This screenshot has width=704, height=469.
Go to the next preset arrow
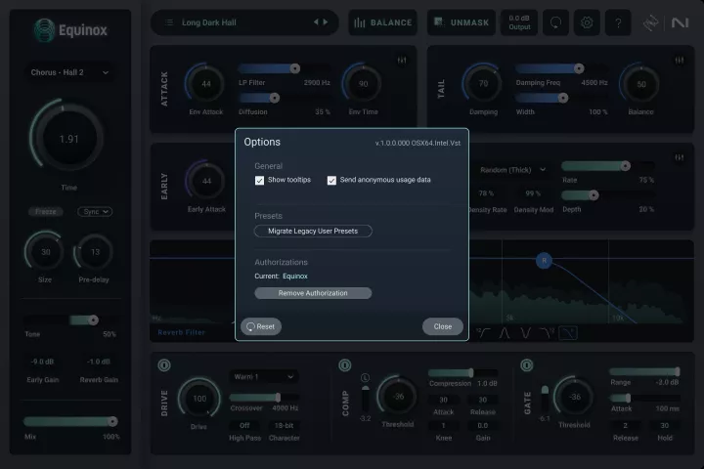[x=326, y=22]
